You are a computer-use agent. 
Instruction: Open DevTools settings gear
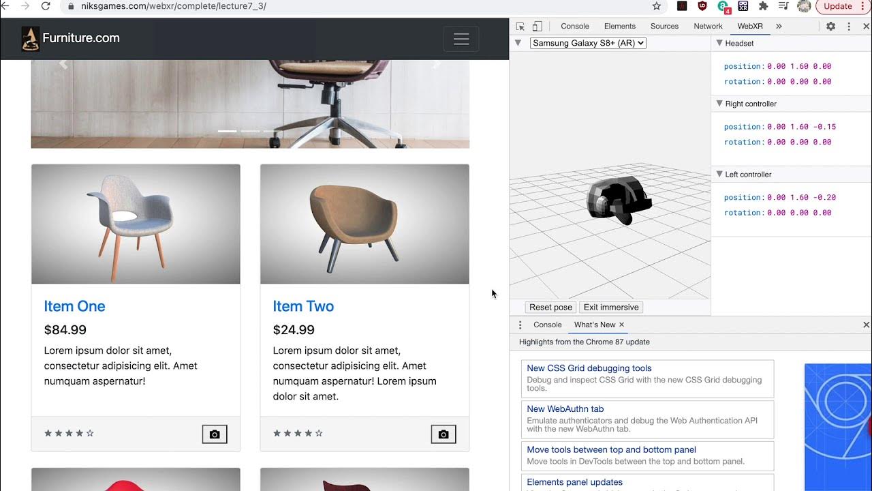830,27
